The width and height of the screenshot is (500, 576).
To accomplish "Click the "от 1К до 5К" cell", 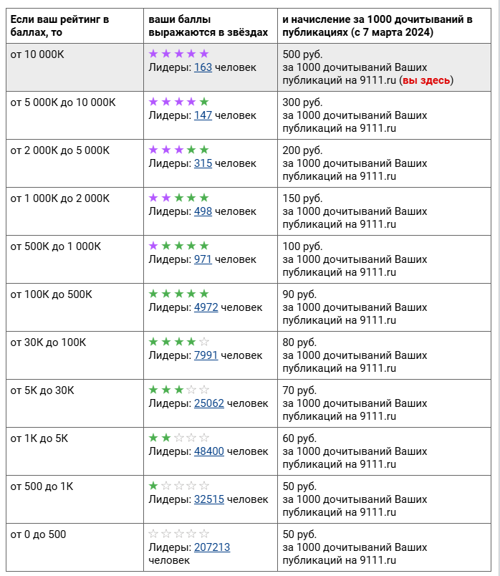I will (x=74, y=451).
